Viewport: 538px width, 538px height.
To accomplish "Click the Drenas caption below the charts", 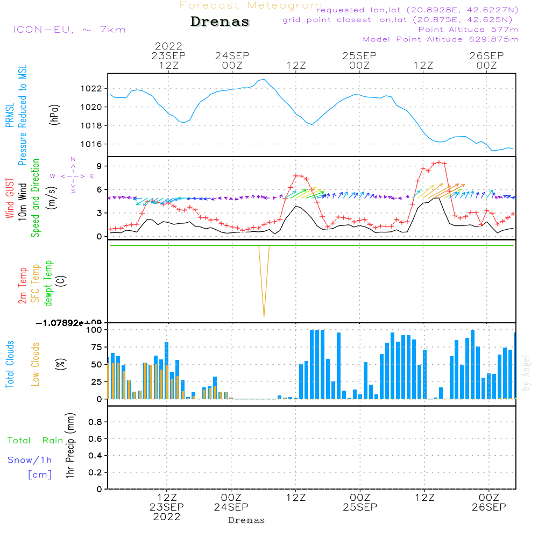I will [x=247, y=520].
